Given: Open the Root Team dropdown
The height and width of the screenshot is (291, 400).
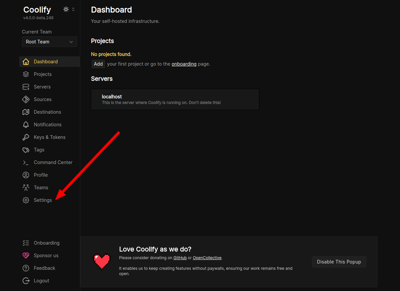Looking at the screenshot, I should [49, 42].
